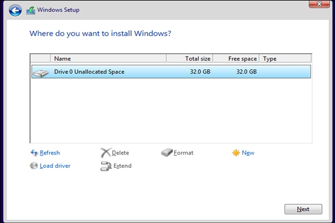335x223 pixels.
Task: Close the Windows Setup window
Action: tap(317, 3)
